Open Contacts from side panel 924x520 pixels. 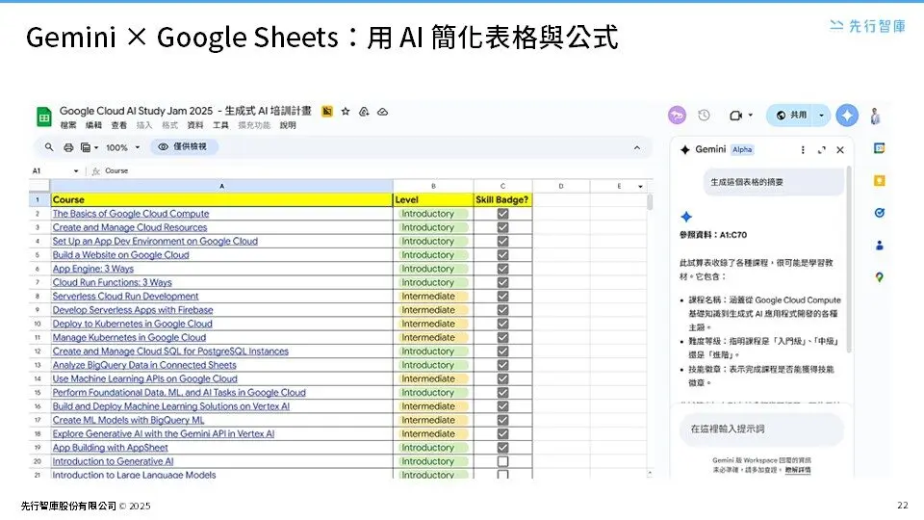(x=879, y=246)
